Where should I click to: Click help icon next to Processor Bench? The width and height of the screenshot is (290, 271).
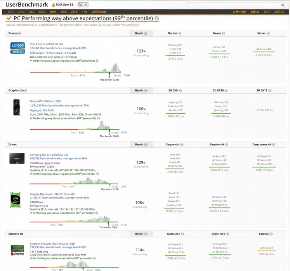coord(146,33)
